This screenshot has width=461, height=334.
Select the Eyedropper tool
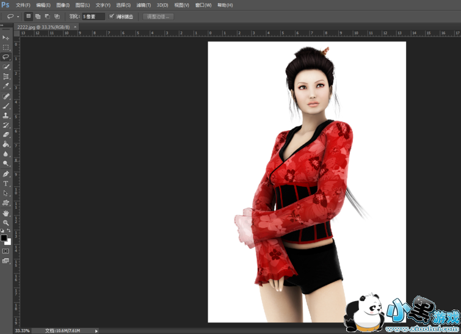[x=6, y=86]
